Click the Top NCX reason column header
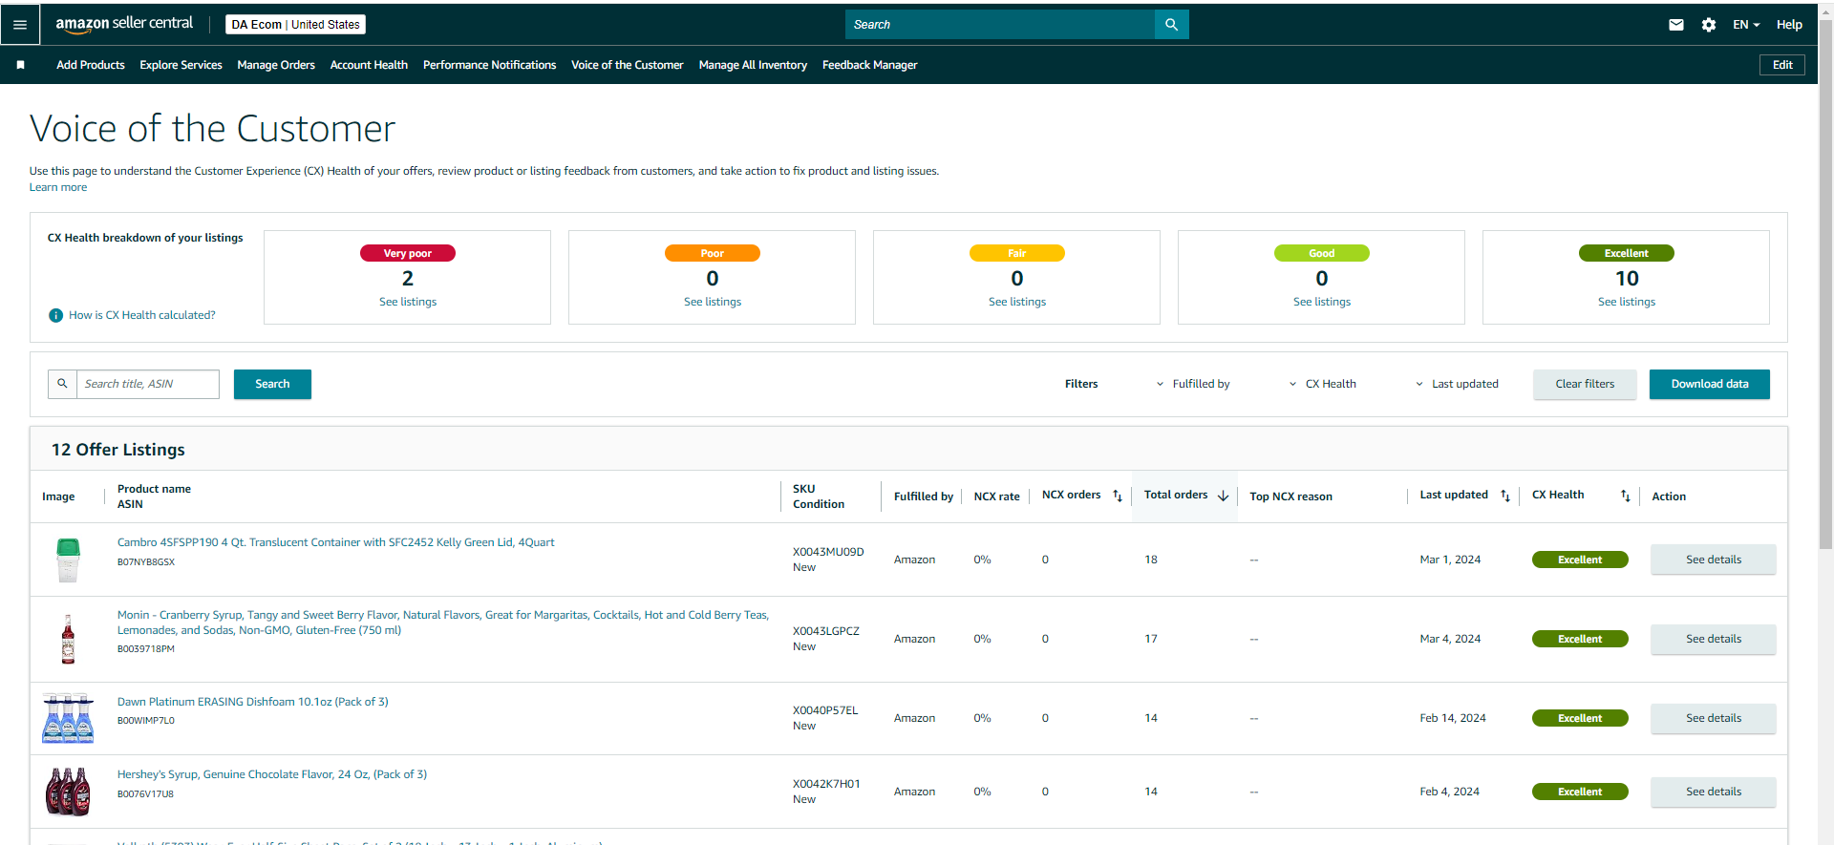1834x845 pixels. coord(1290,496)
